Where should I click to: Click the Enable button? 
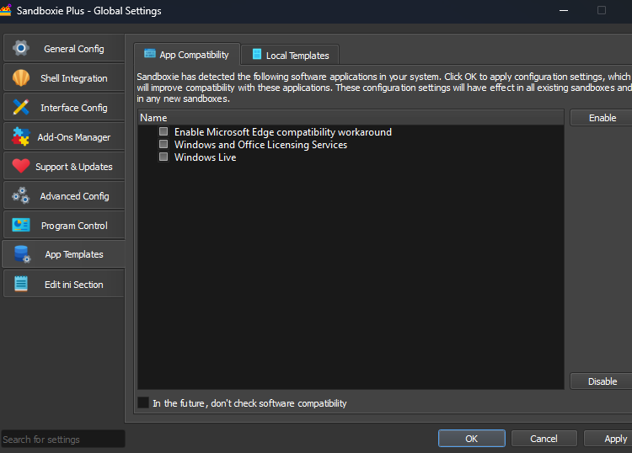point(603,118)
